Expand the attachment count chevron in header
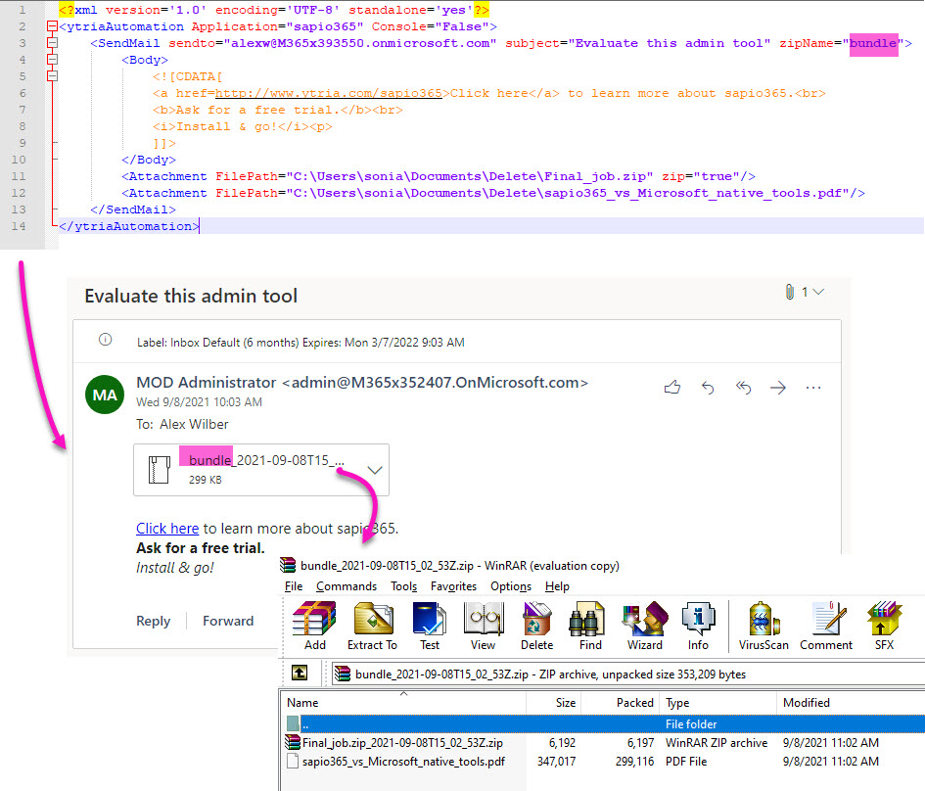 tap(818, 292)
